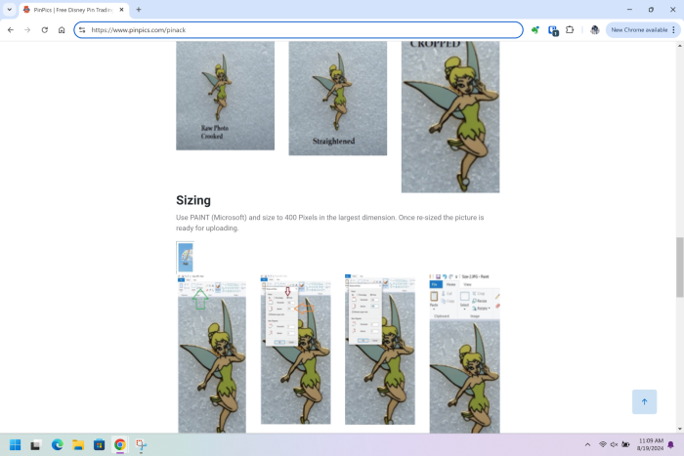
Task: Open the green extension icon in toolbar
Action: (x=535, y=30)
